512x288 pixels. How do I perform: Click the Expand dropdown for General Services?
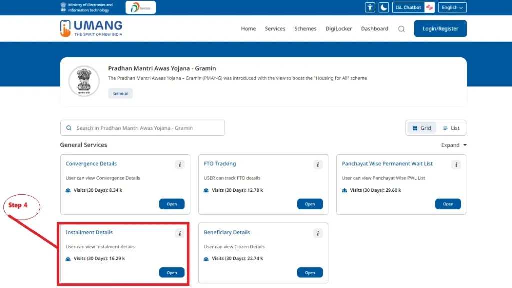click(454, 145)
